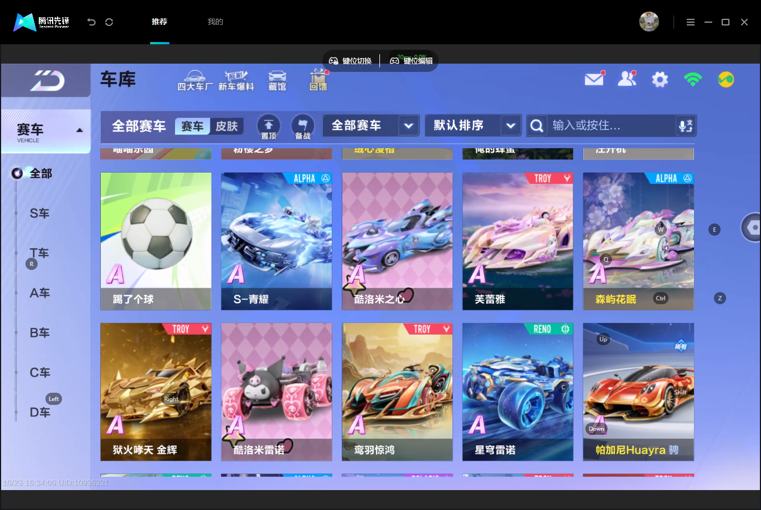Select the 全部 category radio
The height and width of the screenshot is (510, 761).
17,173
